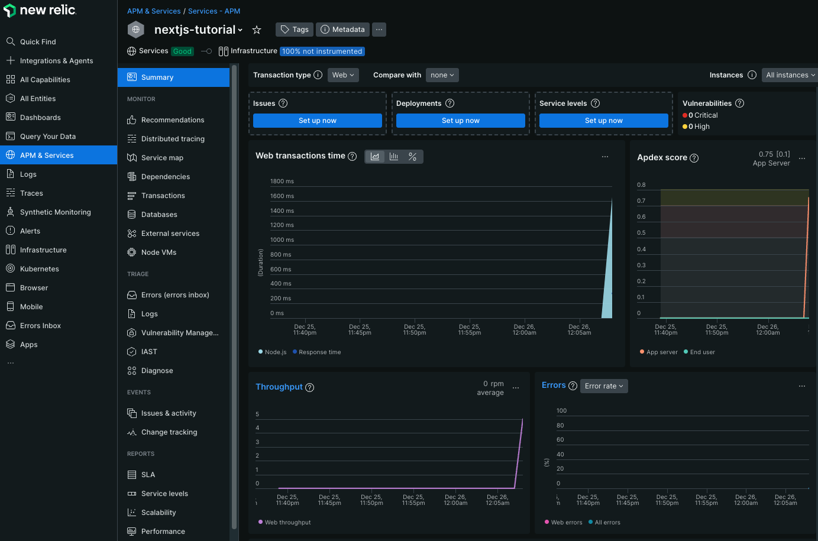Click the Throughput help icon
The image size is (818, 541).
pos(310,387)
